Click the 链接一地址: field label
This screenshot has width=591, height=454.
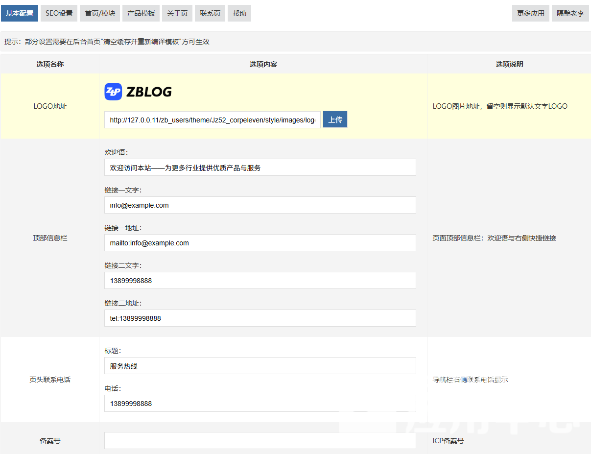(x=123, y=228)
